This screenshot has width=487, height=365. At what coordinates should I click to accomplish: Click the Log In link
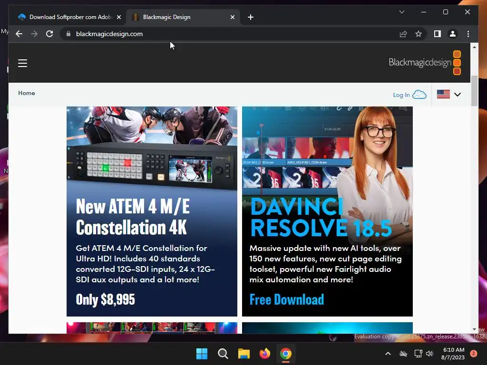click(401, 95)
